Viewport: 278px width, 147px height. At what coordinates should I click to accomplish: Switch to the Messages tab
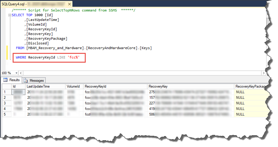[34, 81]
